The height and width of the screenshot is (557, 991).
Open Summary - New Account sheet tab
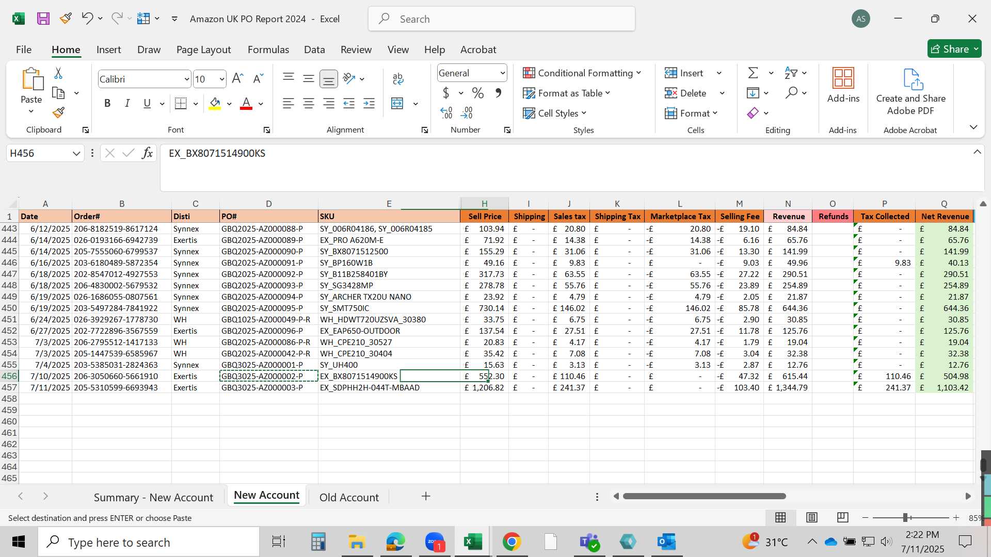coord(153,497)
